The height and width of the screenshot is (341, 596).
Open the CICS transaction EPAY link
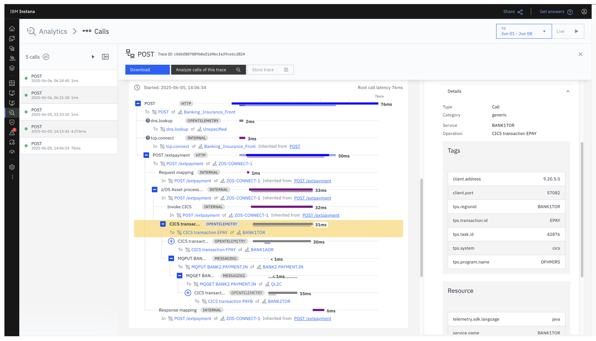pyautogui.click(x=205, y=233)
